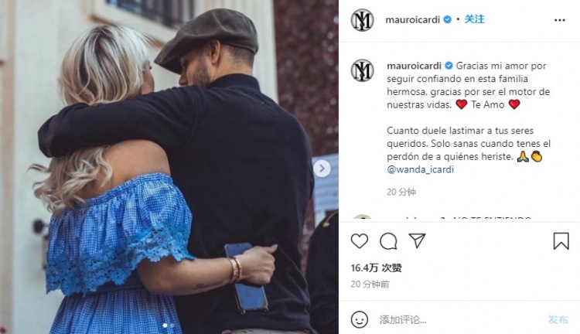
Task: Follow mauroicardi using the blue 关注 button
Action: [474, 19]
